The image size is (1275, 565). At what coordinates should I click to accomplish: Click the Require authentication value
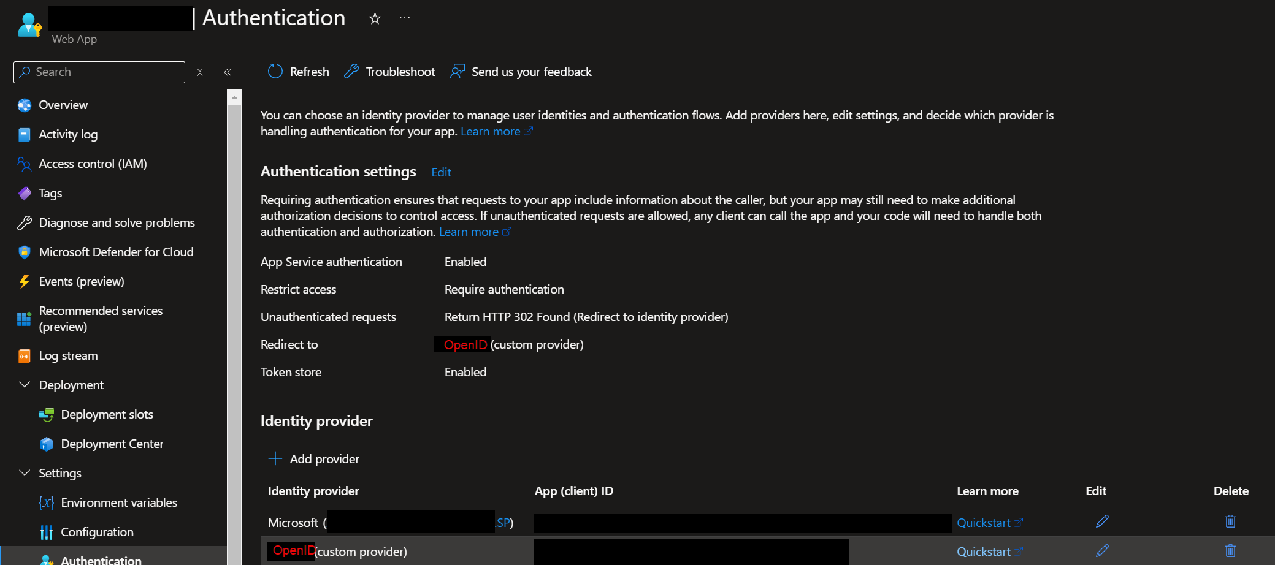click(504, 290)
